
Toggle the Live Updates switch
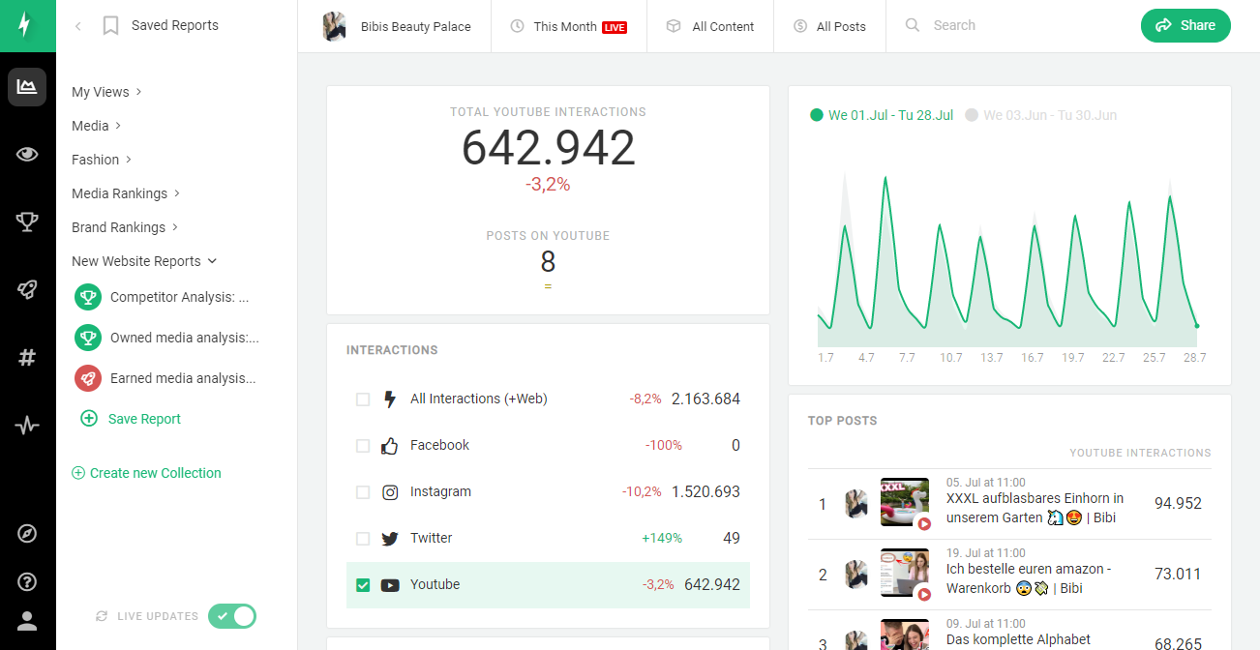pyautogui.click(x=233, y=616)
